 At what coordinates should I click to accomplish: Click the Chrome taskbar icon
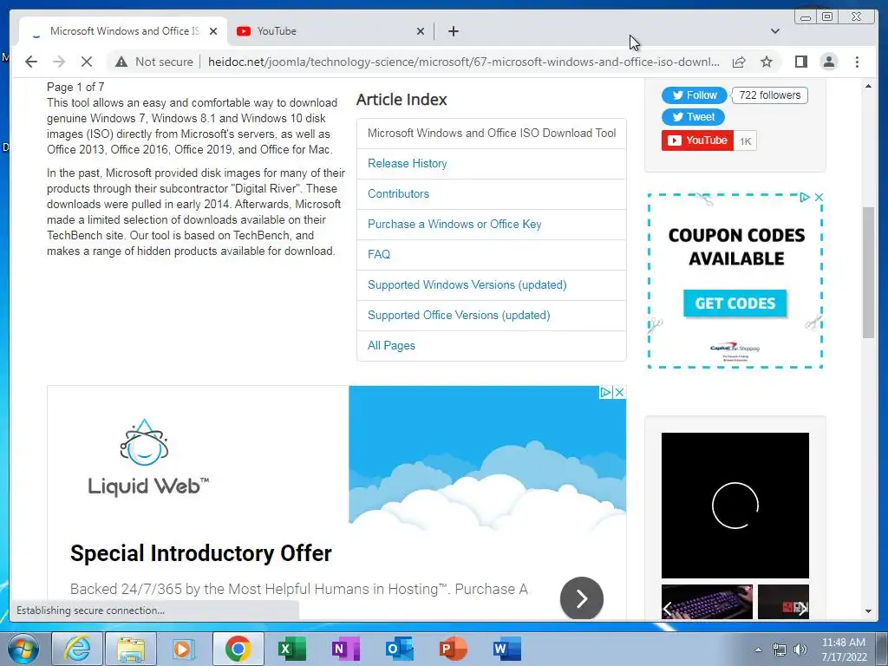tap(238, 649)
